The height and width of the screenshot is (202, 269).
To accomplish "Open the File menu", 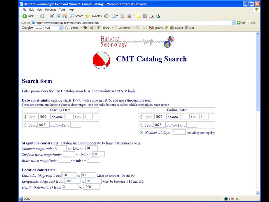I will (x=24, y=10).
